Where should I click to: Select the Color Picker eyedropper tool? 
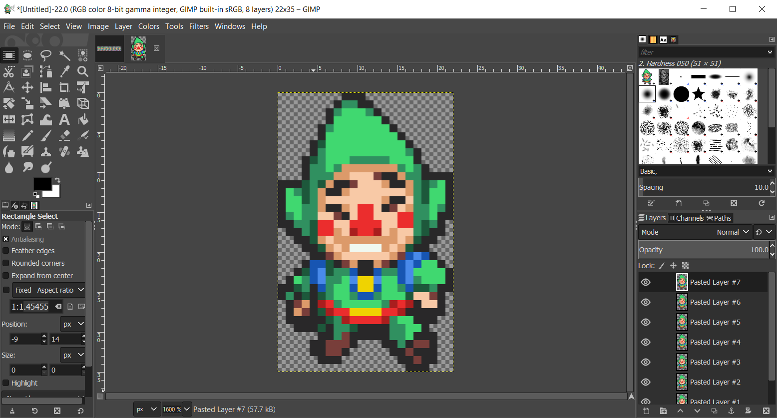(64, 71)
